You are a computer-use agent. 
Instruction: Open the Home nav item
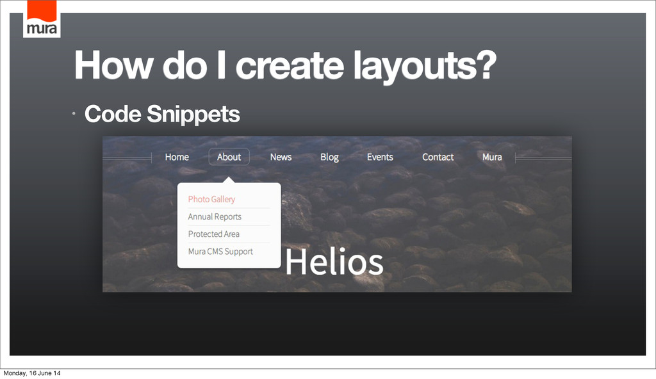(x=177, y=157)
